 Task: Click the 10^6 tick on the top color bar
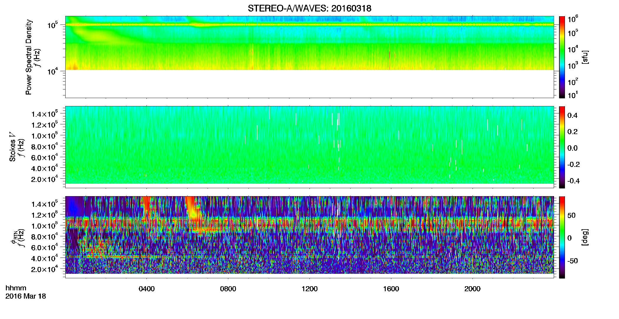click(573, 19)
